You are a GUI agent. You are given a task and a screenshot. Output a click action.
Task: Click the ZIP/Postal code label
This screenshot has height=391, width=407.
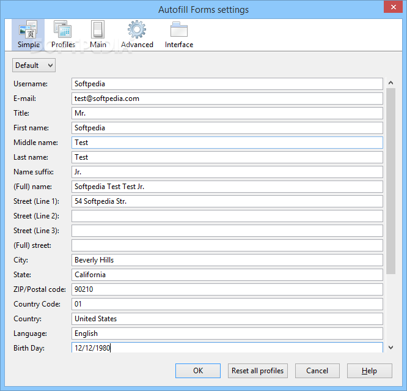tap(40, 289)
